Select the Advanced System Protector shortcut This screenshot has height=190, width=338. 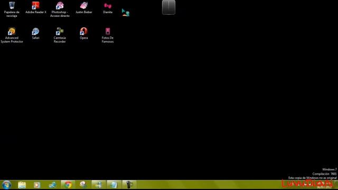(x=12, y=35)
